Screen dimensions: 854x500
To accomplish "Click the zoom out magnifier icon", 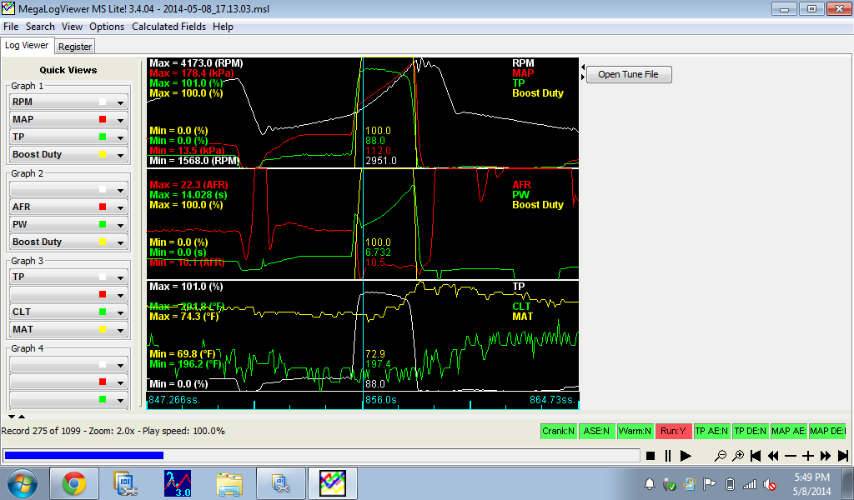I will 721,456.
